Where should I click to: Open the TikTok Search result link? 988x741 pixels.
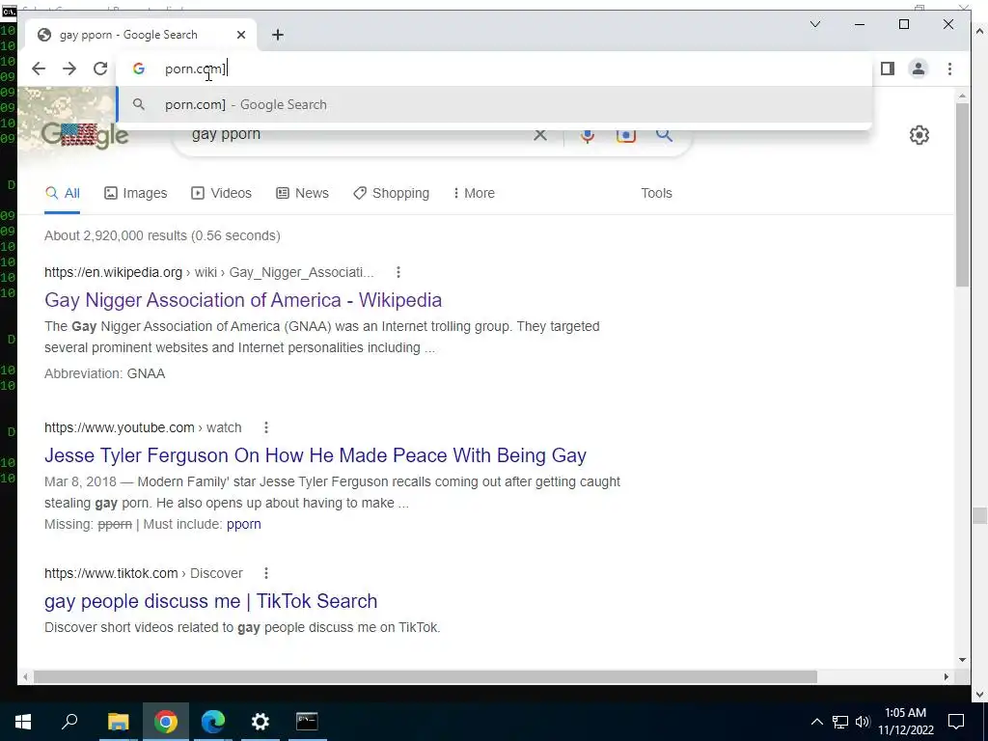211,601
